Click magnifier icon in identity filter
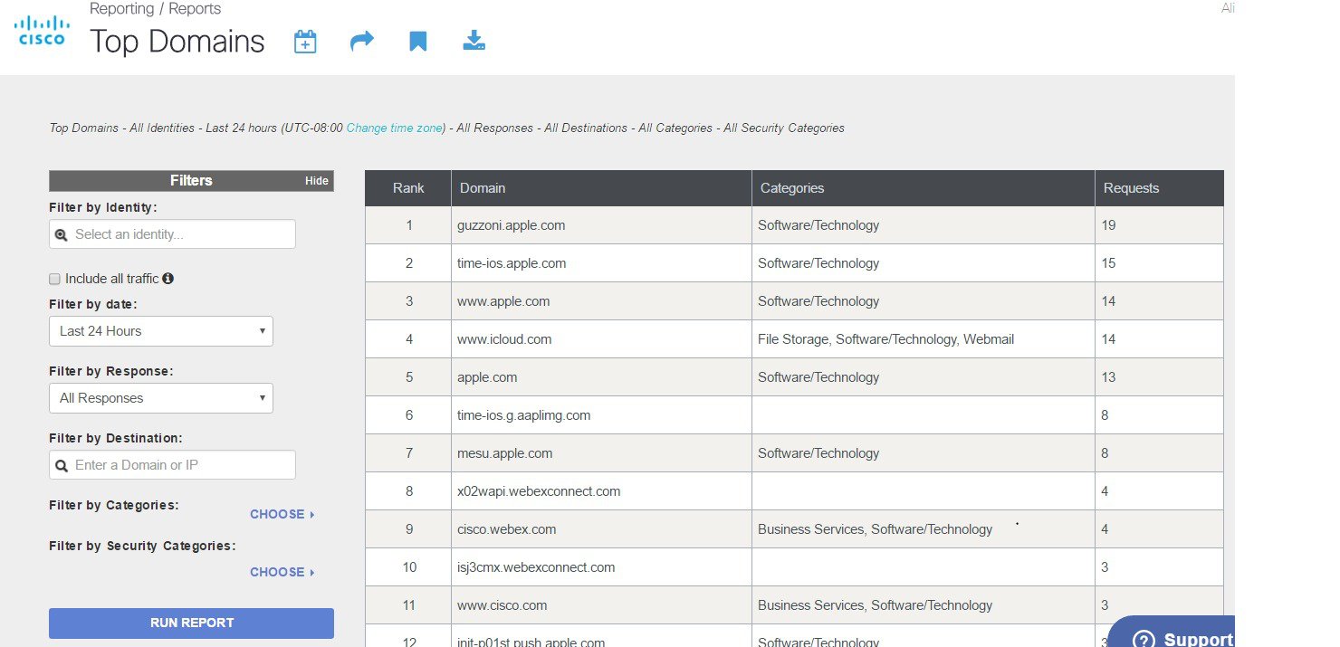This screenshot has width=1340, height=647. (x=62, y=234)
